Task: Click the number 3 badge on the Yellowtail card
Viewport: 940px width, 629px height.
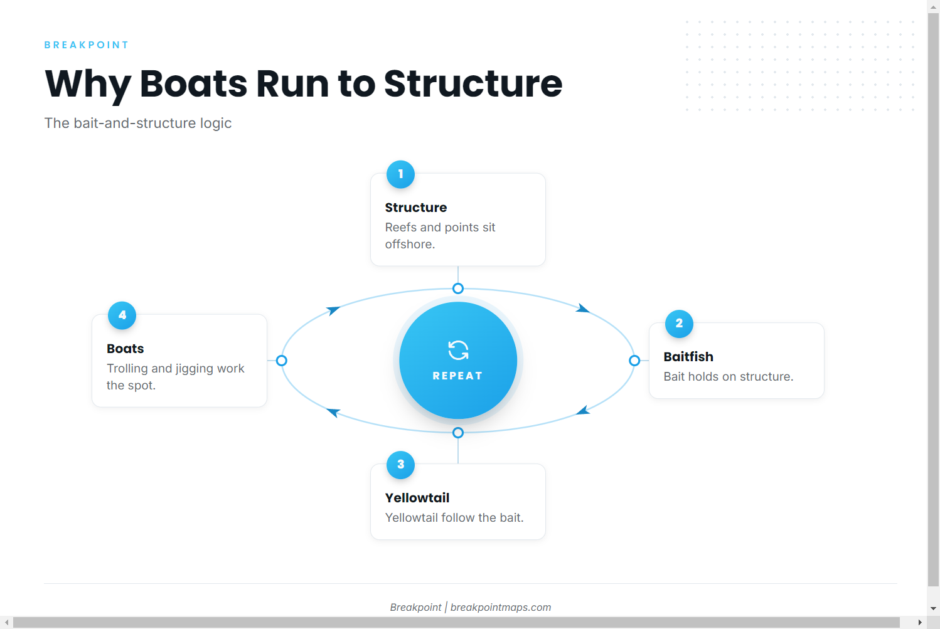Action: (x=400, y=465)
